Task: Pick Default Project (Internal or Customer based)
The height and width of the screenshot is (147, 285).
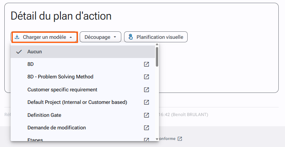Action: 83,102
